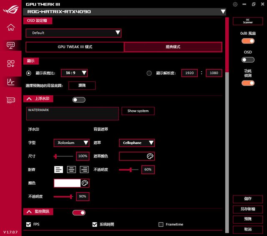
Task: Select the OSD monitor icon in sidebar
Action: (x=10, y=45)
